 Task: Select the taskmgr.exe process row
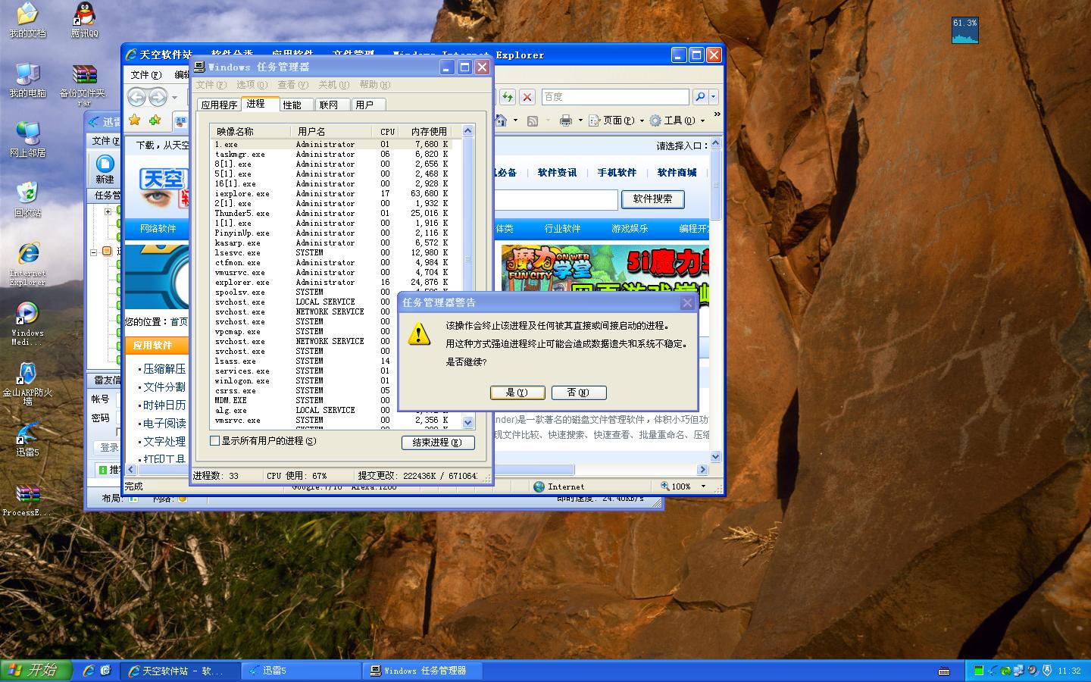pos(332,155)
